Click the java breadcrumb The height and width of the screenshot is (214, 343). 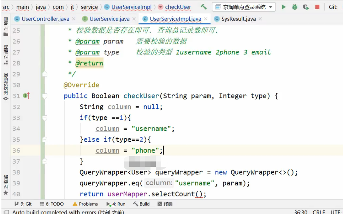41,7
